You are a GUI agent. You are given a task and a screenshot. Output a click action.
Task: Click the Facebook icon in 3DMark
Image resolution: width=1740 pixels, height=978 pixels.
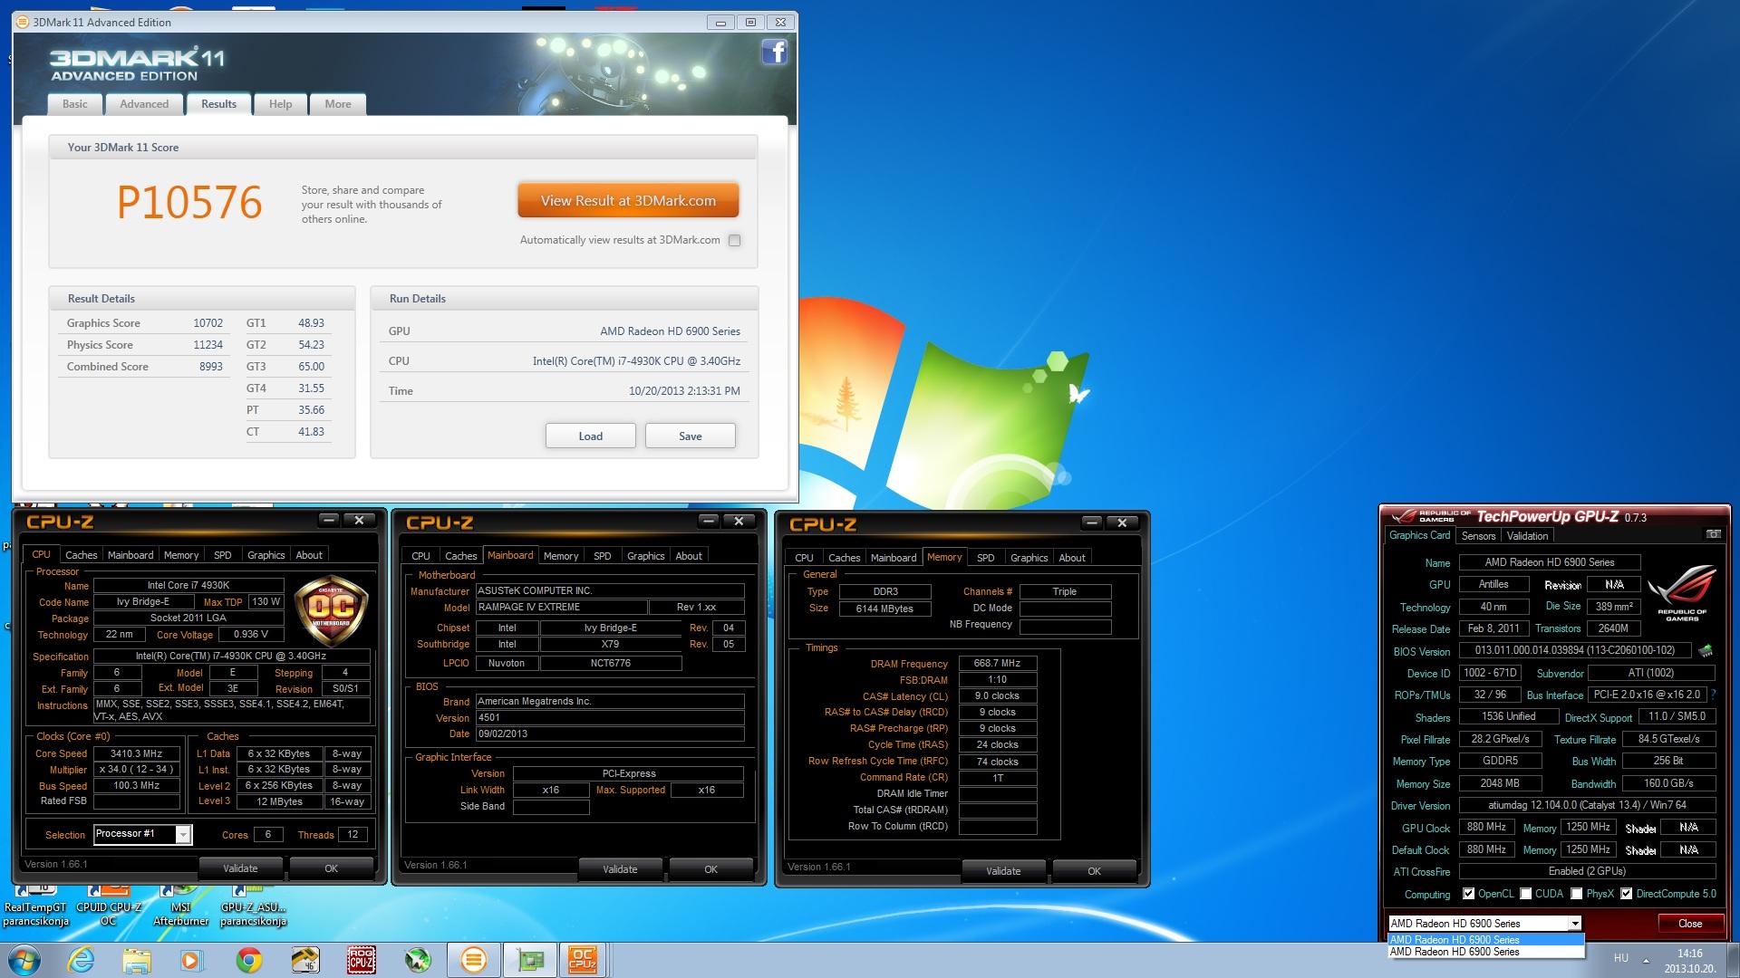click(774, 53)
